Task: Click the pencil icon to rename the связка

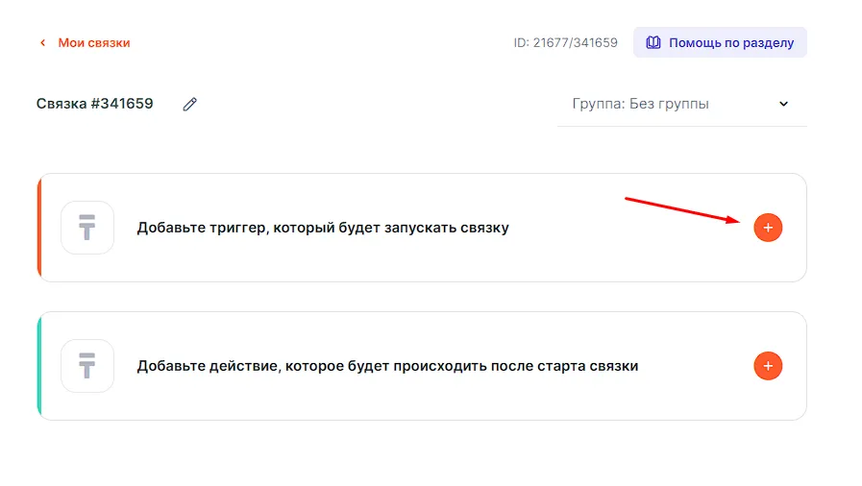Action: pos(189,104)
